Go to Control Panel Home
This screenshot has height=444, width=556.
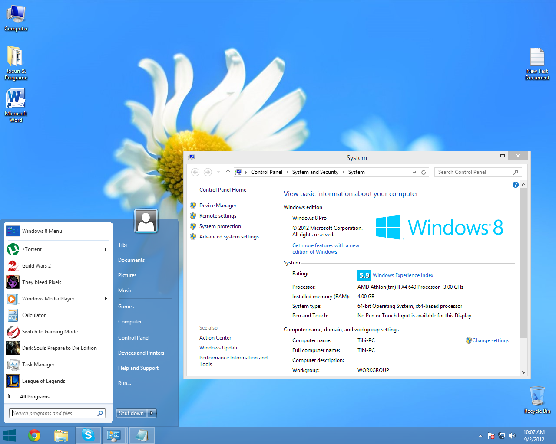pos(223,190)
